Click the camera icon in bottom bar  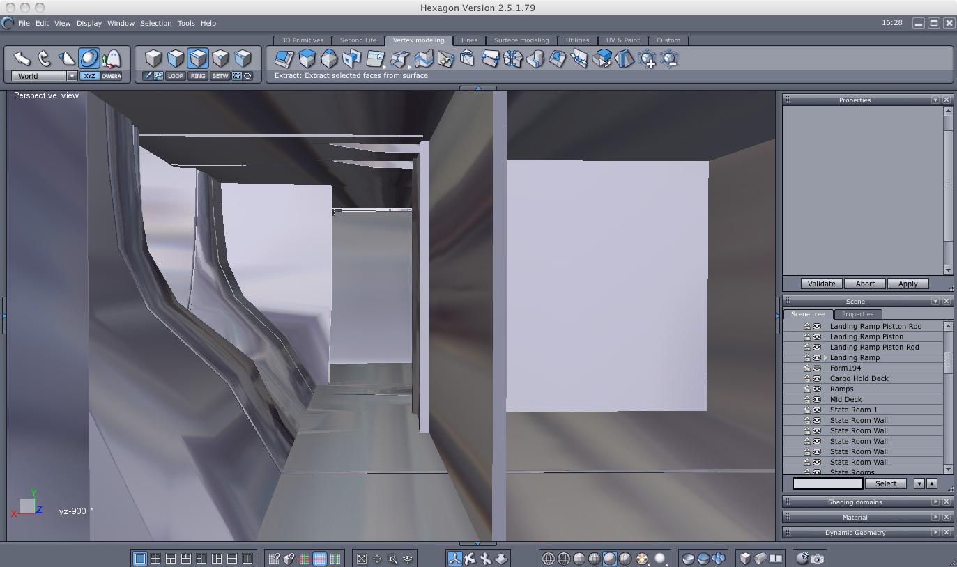pyautogui.click(x=818, y=559)
